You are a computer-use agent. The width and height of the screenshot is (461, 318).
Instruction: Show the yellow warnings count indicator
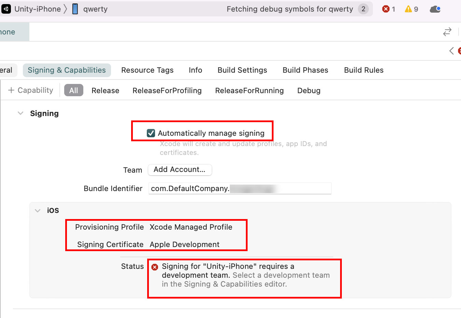point(411,9)
